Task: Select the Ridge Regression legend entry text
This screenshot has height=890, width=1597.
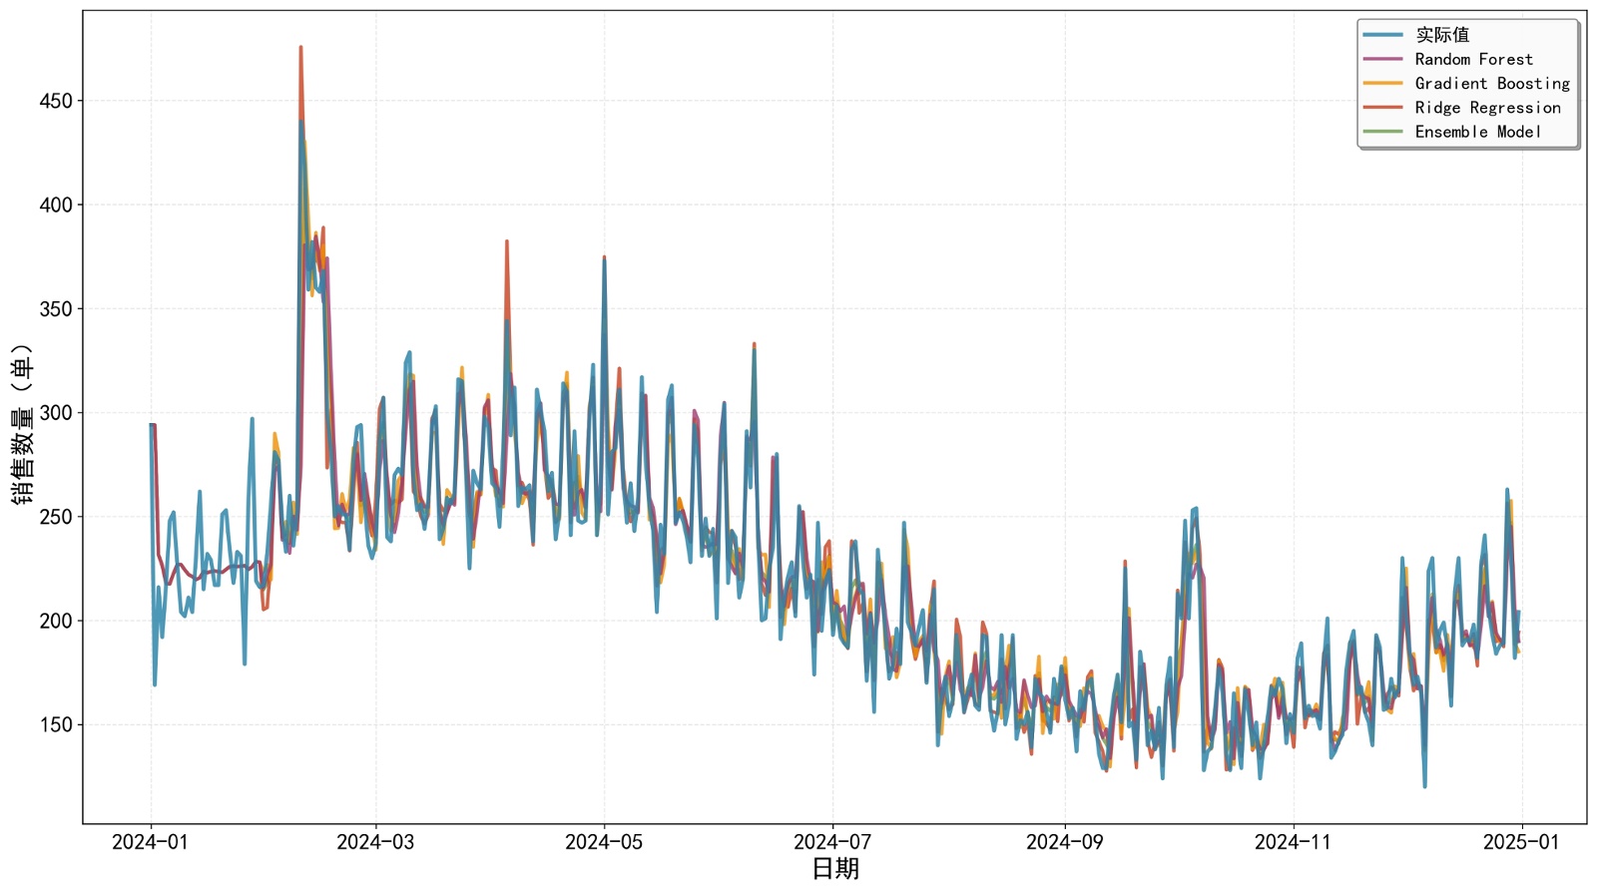Action: [1487, 108]
